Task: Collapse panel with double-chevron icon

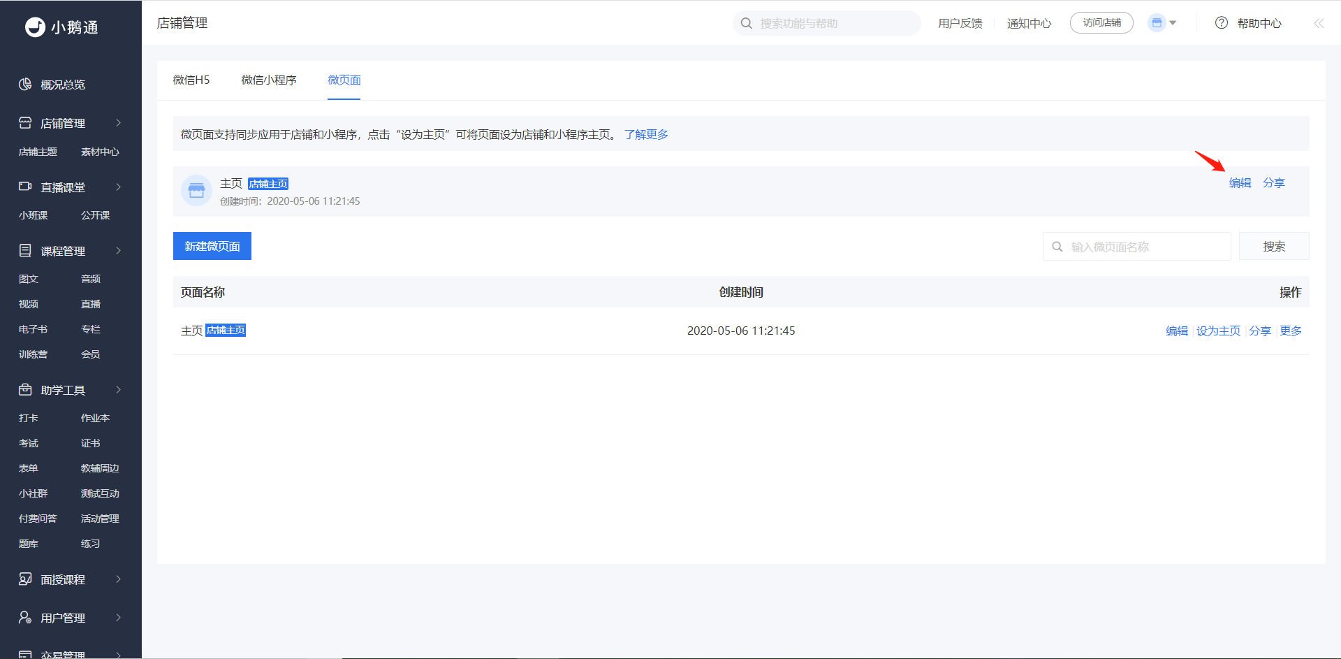Action: tap(1319, 23)
